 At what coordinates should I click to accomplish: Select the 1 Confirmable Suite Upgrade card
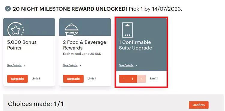coord(141,52)
